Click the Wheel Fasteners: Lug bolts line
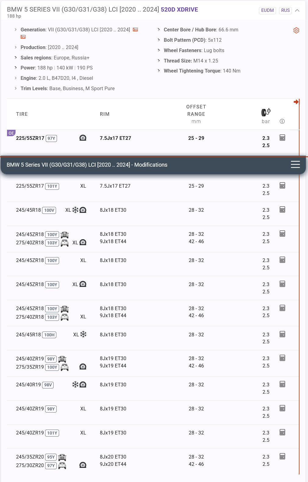 (x=194, y=50)
